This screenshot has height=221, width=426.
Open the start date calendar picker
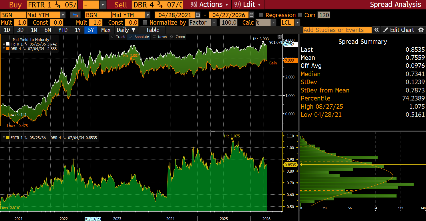[198, 15]
